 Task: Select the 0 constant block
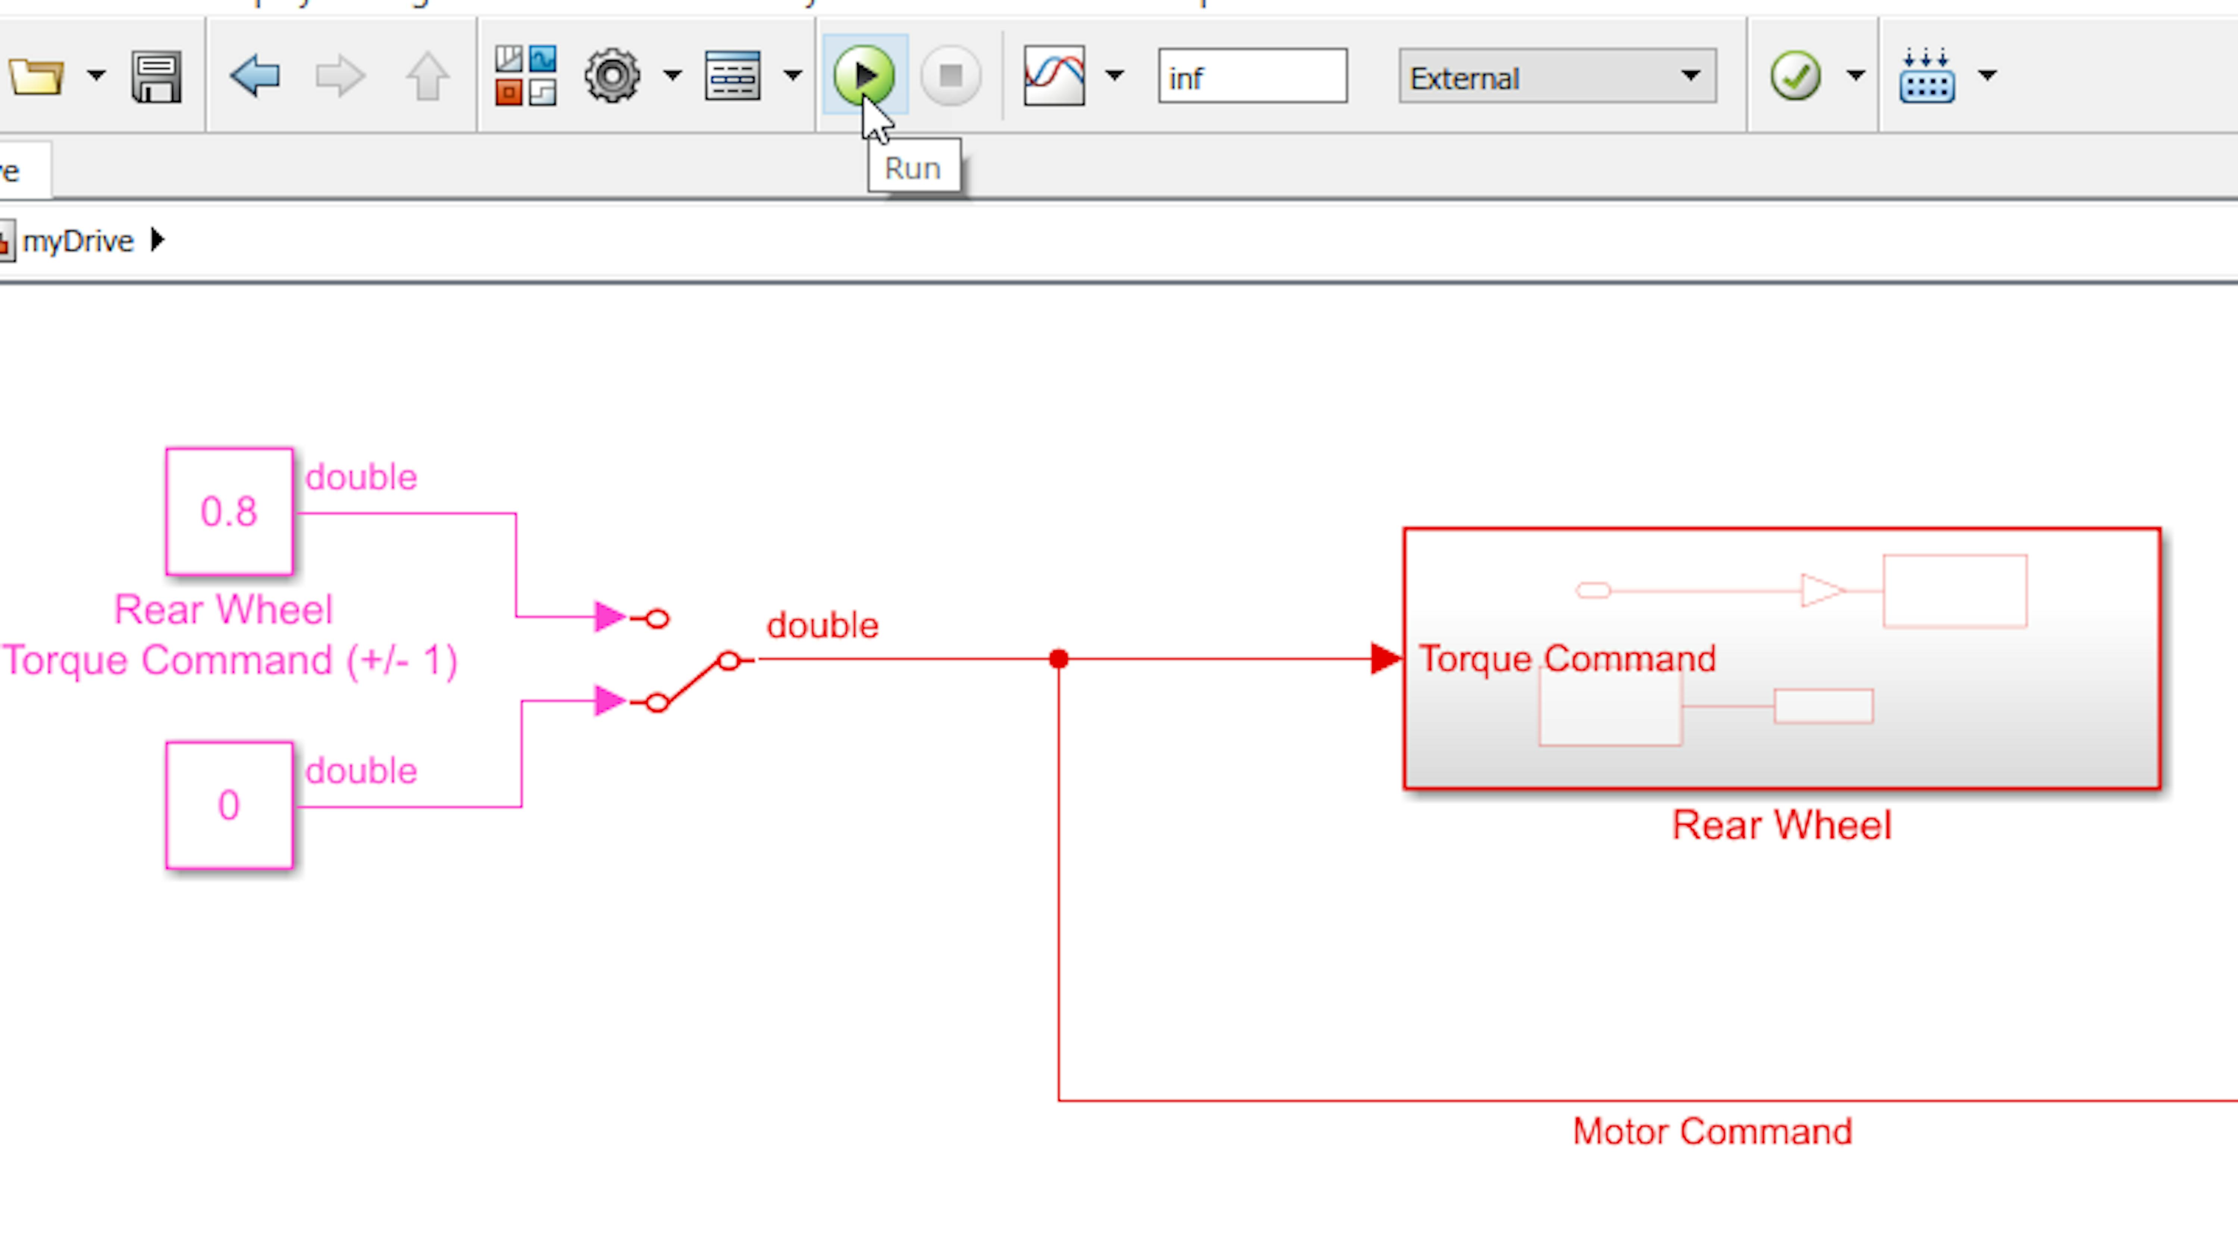click(229, 805)
